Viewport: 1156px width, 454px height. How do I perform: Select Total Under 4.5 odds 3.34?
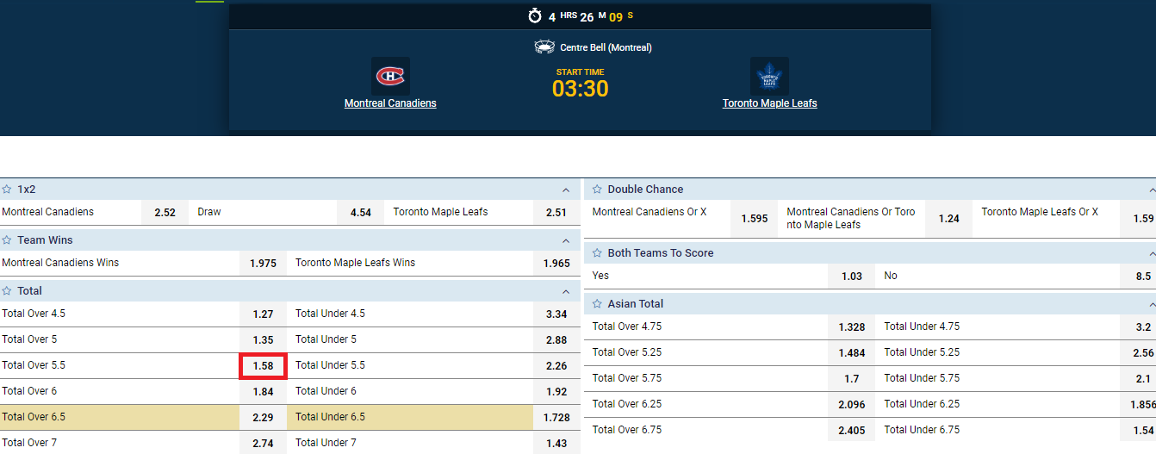pyautogui.click(x=556, y=314)
